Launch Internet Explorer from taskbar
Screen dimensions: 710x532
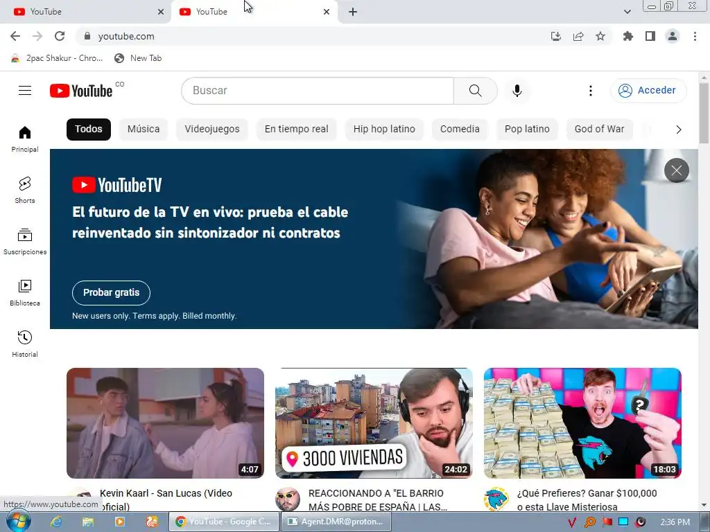tap(55, 522)
